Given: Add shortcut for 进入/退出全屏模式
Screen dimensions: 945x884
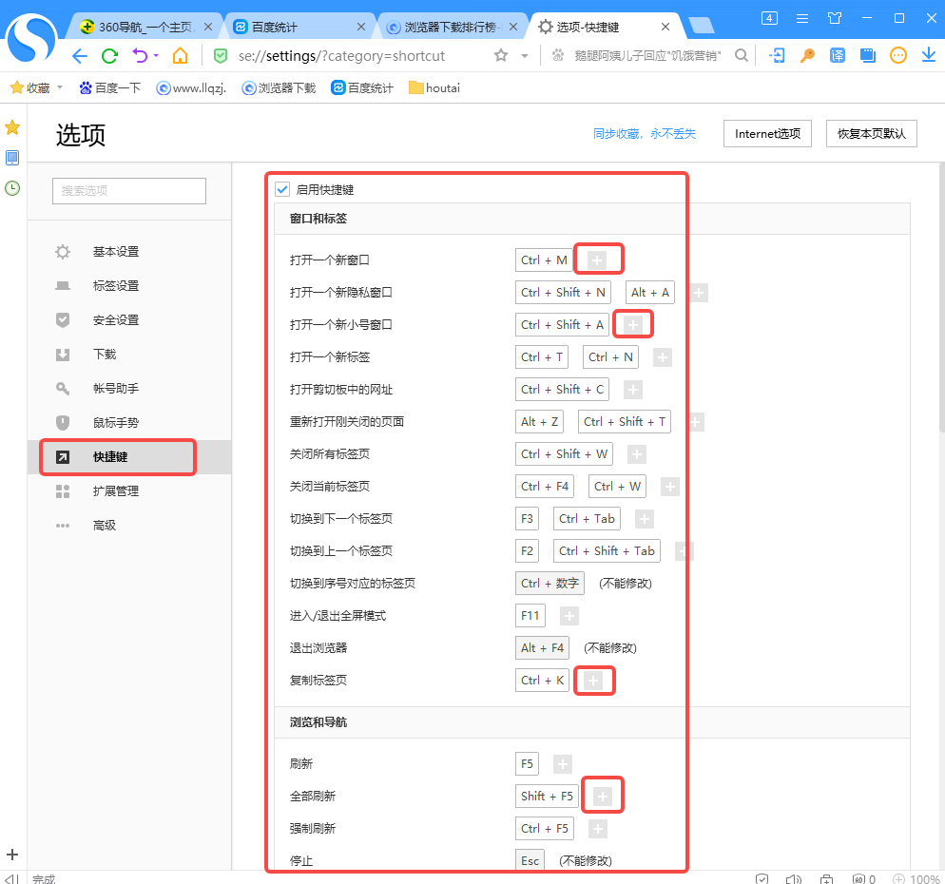Looking at the screenshot, I should [569, 616].
